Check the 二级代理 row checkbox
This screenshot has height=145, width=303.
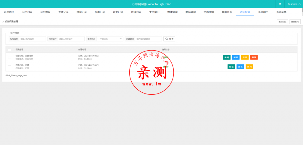[9, 57]
